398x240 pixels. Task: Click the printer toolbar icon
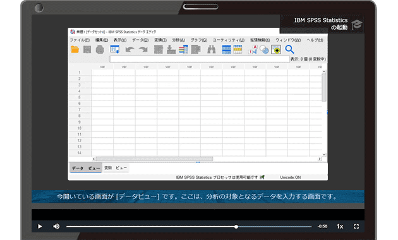pyautogui.click(x=100, y=49)
